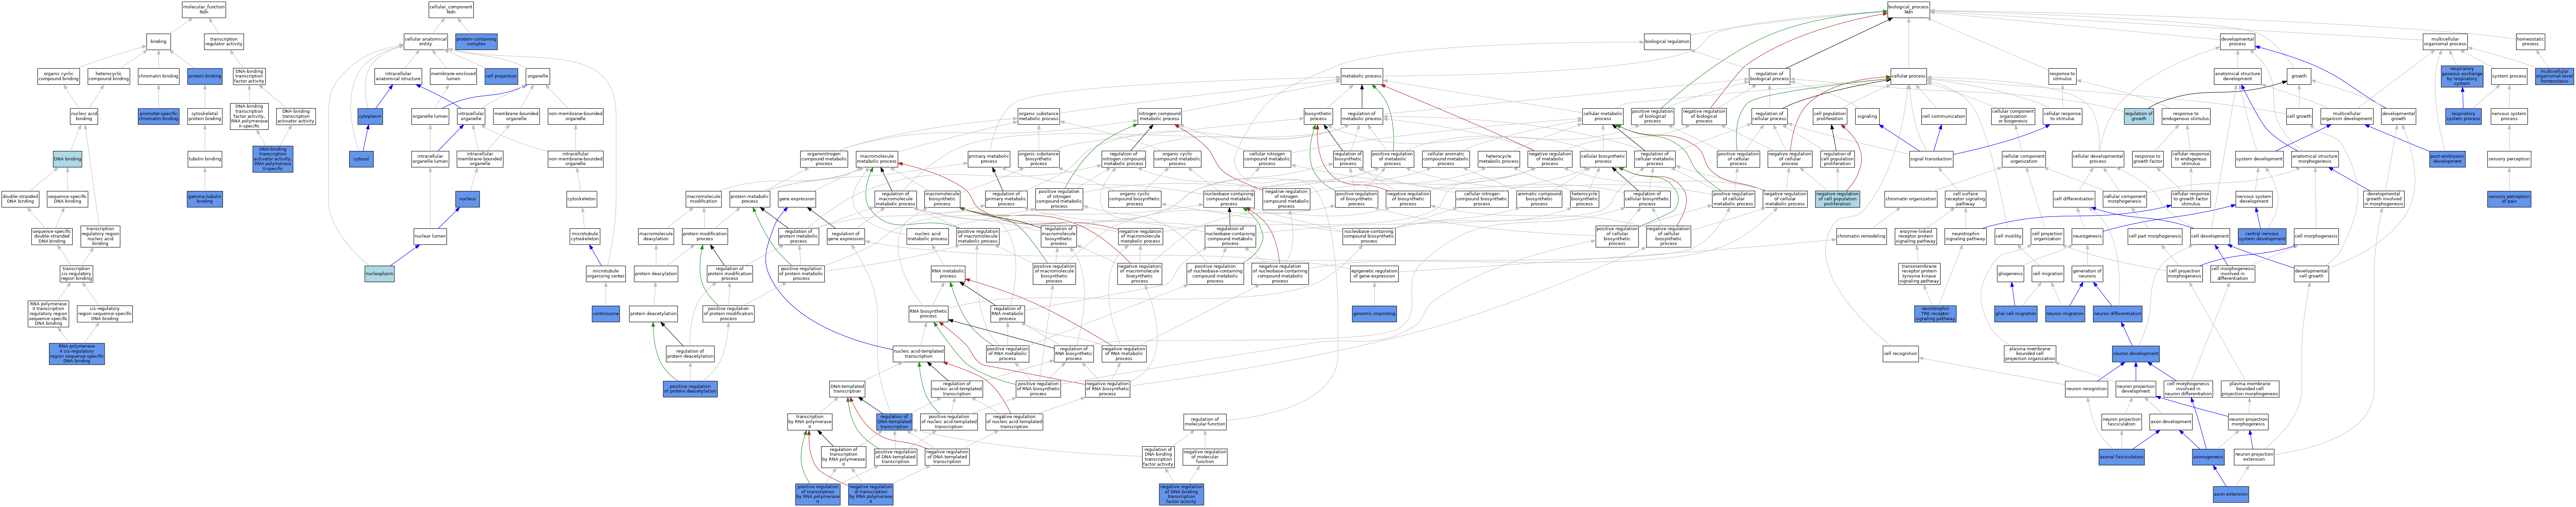Click the gamma-tubulin binding node

205,199
